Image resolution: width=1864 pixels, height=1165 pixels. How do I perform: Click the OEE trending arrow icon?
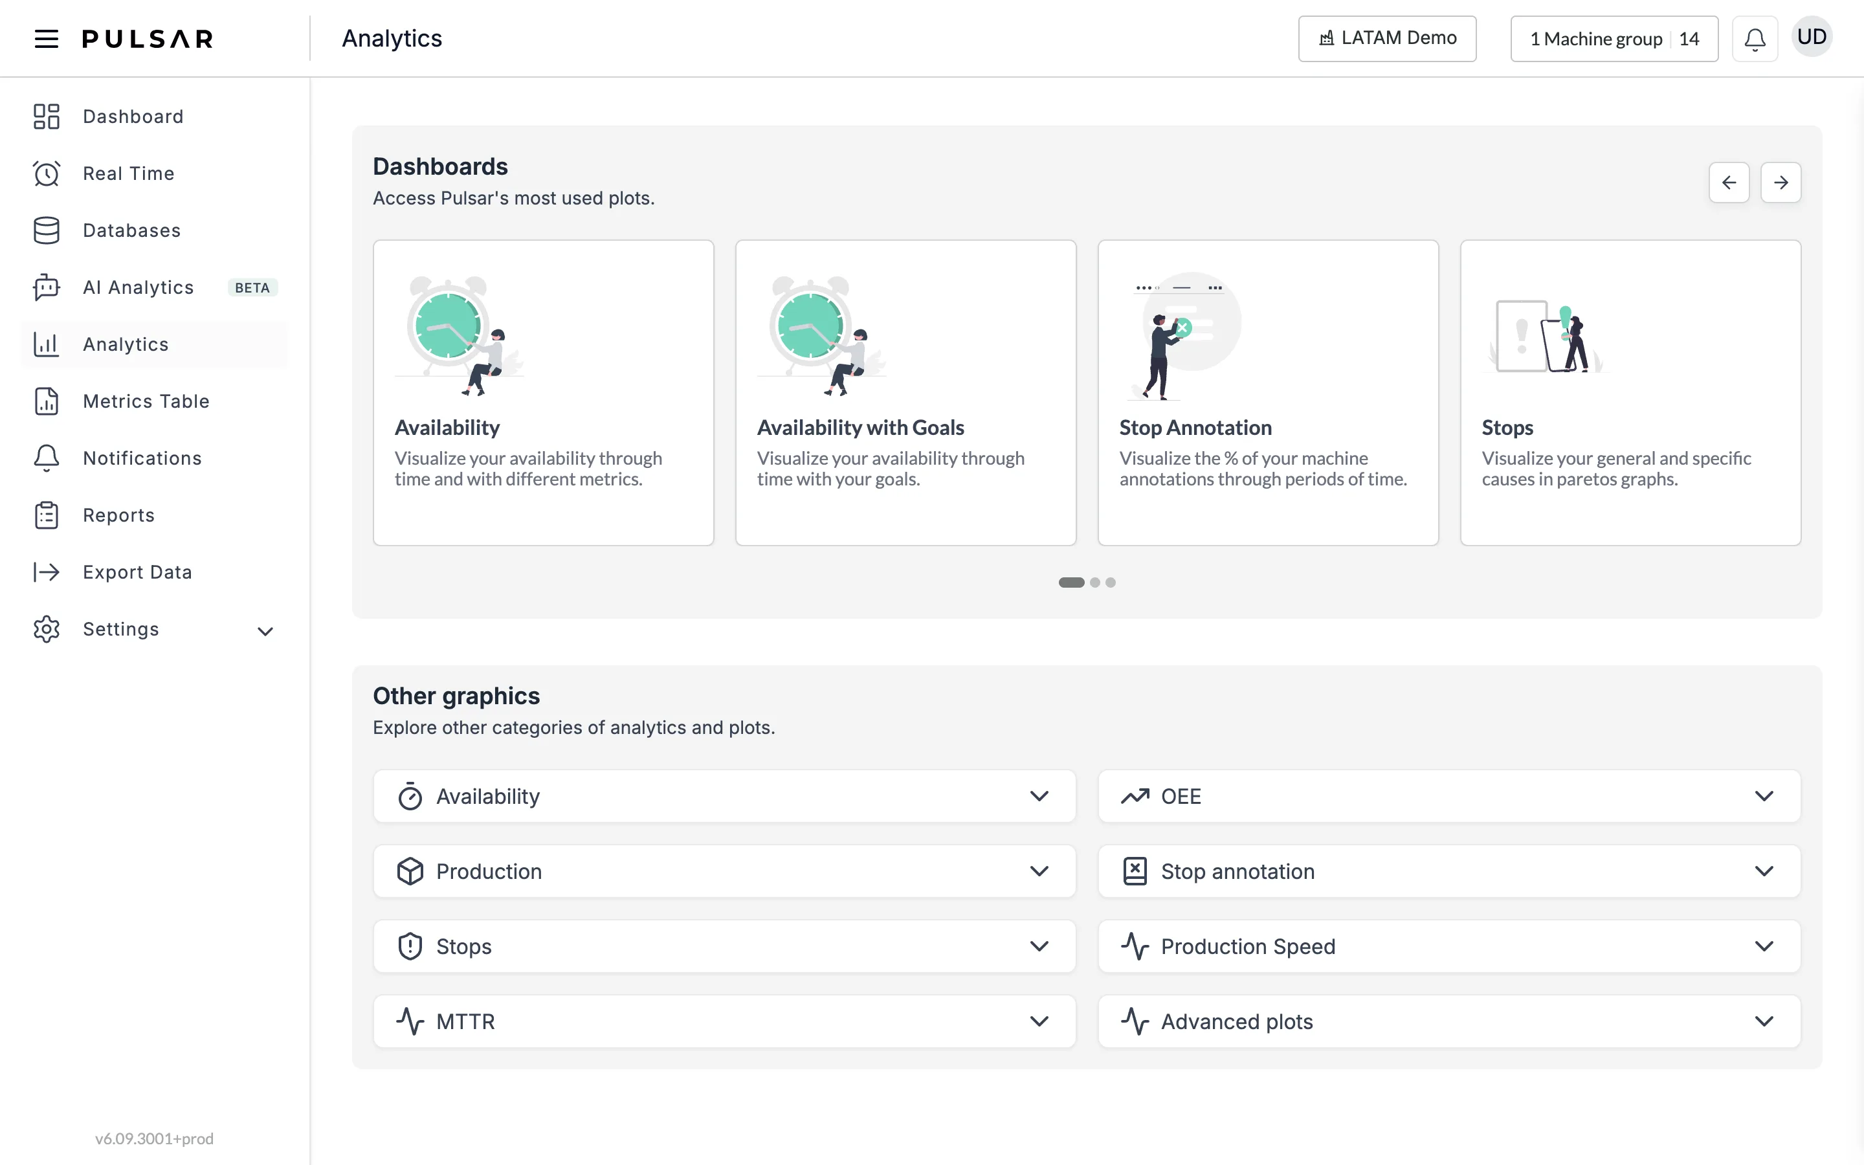point(1135,796)
